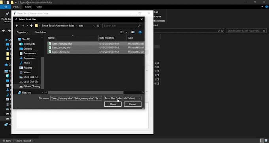Go up one folder level in dialog
Image resolution: width=269 pixels, height=143 pixels.
coord(32,26)
